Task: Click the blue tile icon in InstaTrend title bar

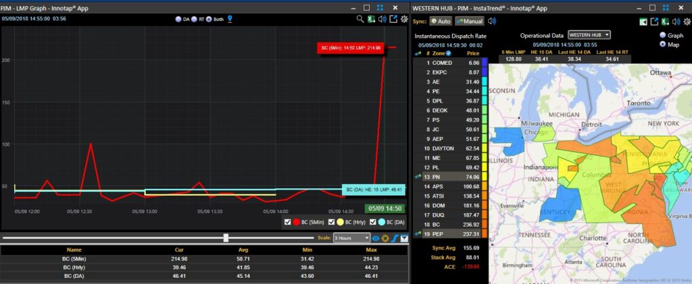Action: [666, 7]
